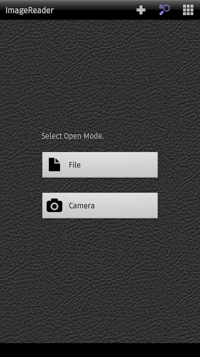This screenshot has width=200, height=357.
Task: Select File open mode
Action: coord(100,165)
